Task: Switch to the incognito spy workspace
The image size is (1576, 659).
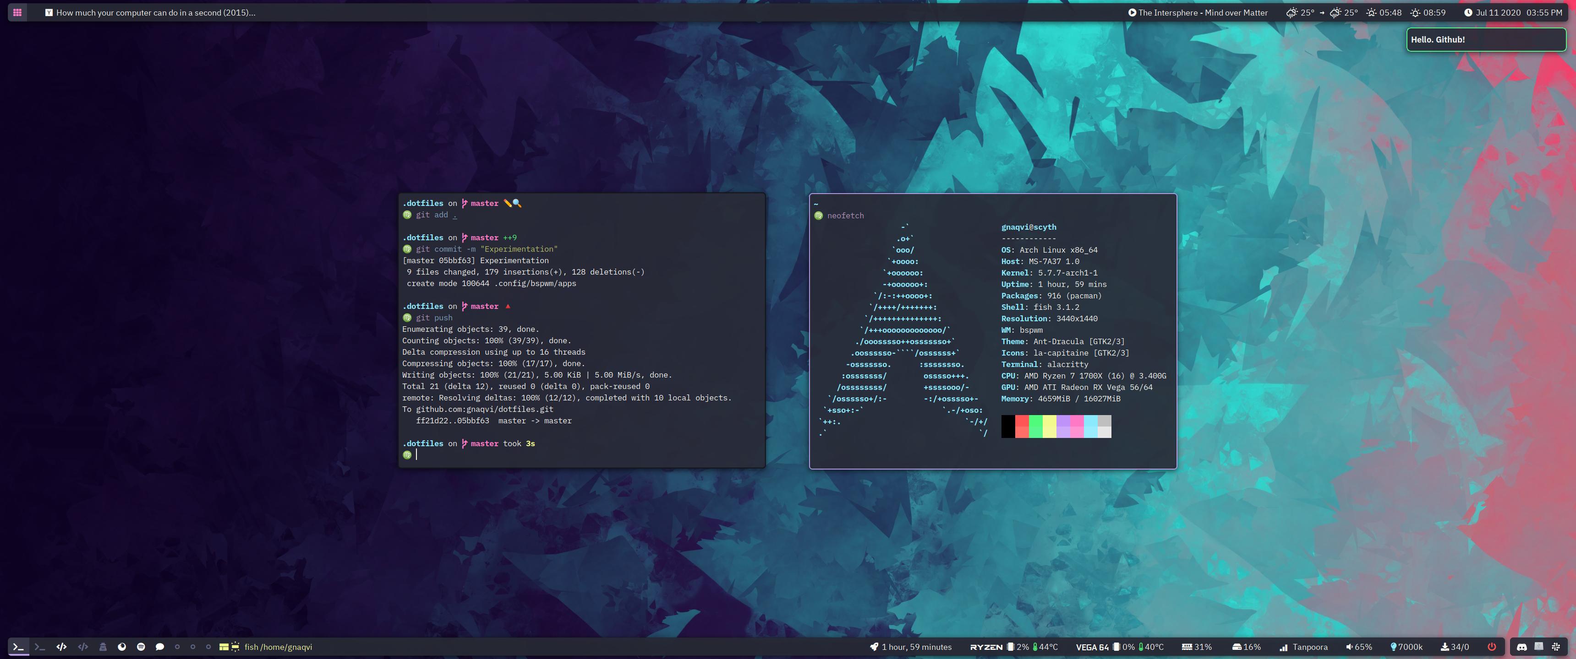Action: click(103, 647)
